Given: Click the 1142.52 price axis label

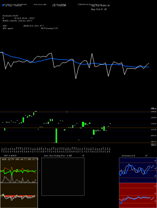Looking at the screenshot, I should 154,124.
